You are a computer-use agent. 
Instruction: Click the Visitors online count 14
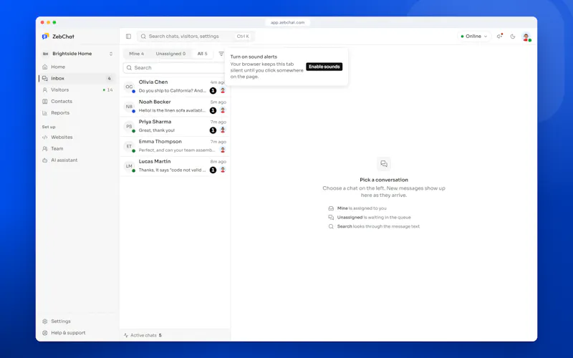(x=108, y=90)
